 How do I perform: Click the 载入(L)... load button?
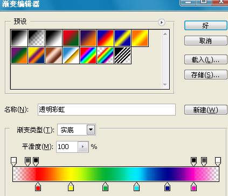[206, 59]
